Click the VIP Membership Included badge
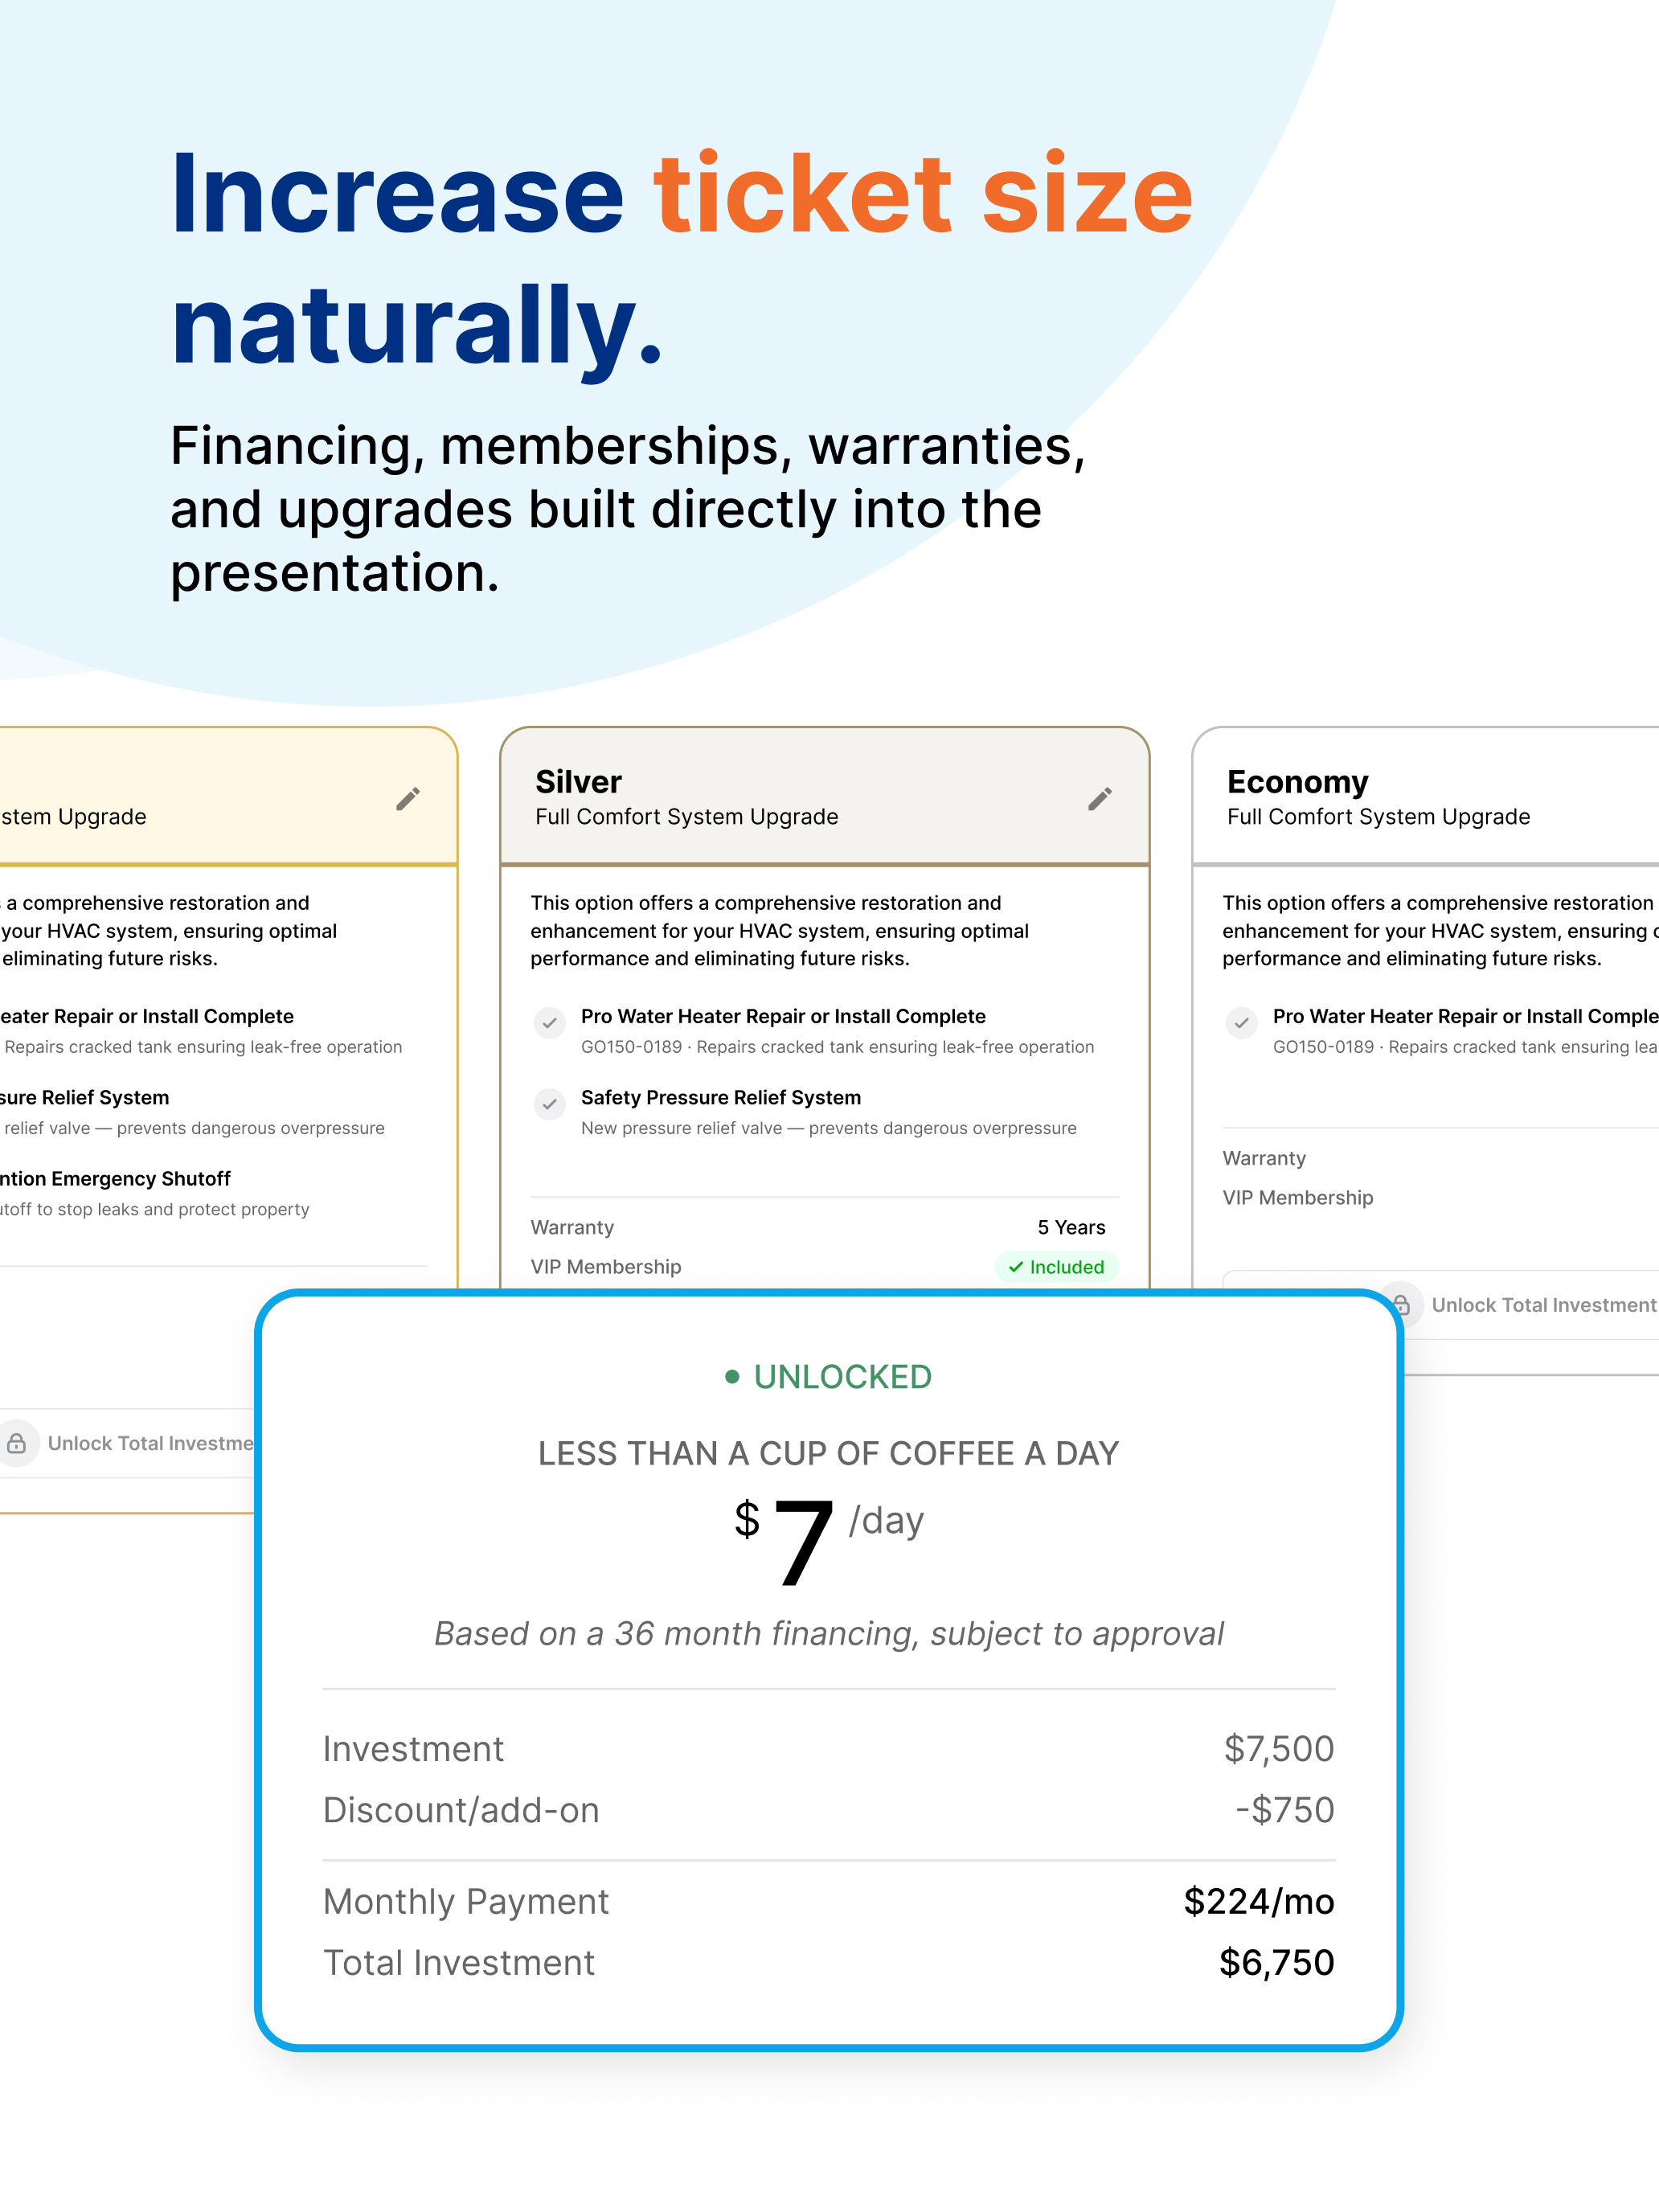 point(1056,1267)
